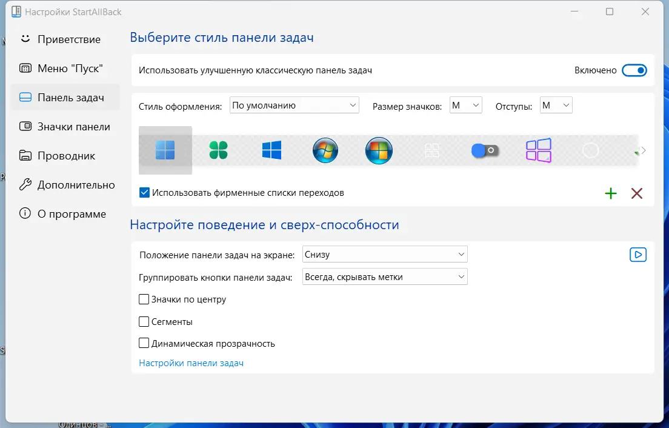Click the taskbar preview play button
This screenshot has width=669, height=428.
tap(637, 254)
